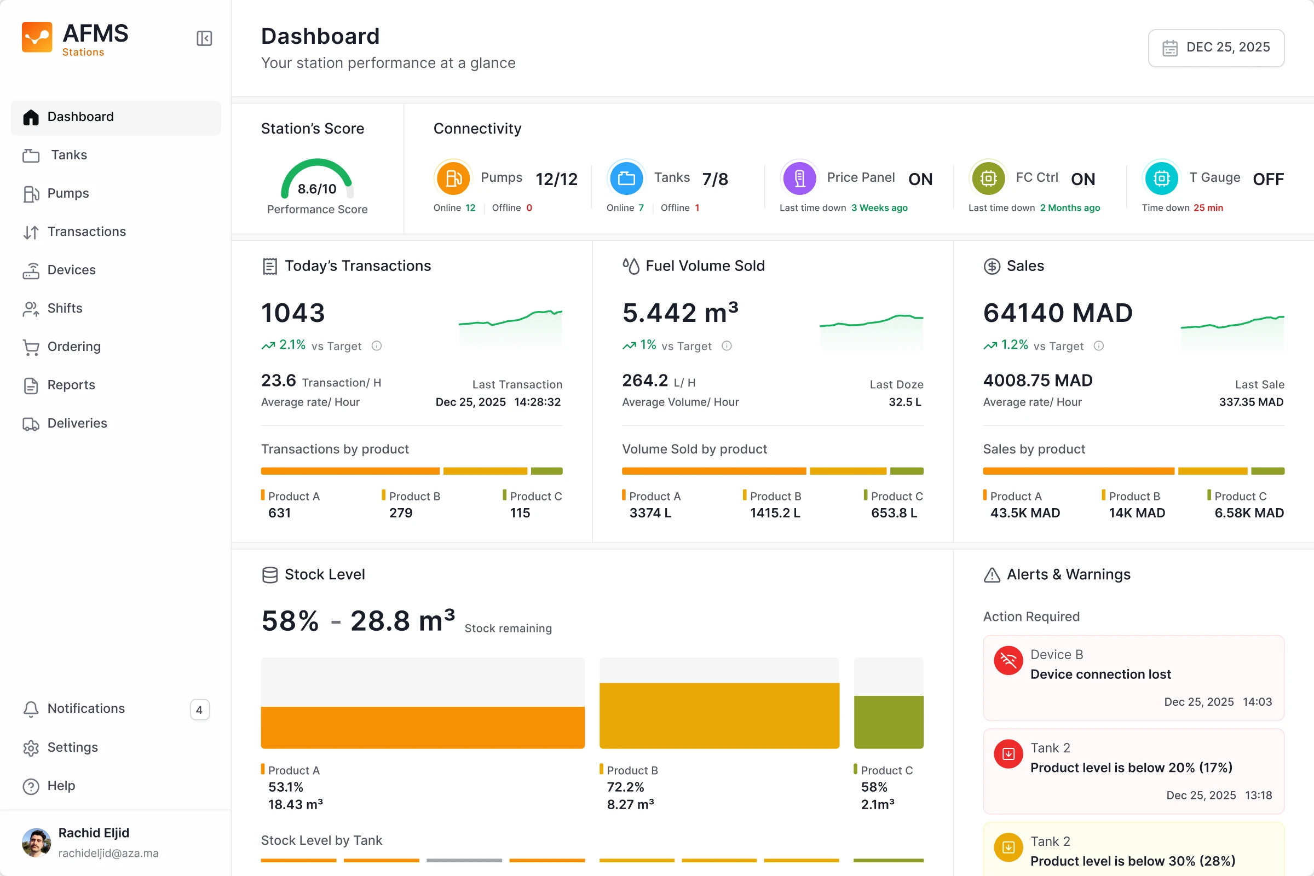The image size is (1314, 876).
Task: Click info icon beside transactions vs Target
Action: pos(377,346)
